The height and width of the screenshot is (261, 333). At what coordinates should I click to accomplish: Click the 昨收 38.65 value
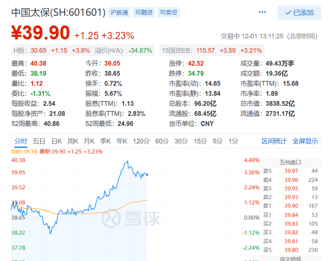click(x=112, y=73)
